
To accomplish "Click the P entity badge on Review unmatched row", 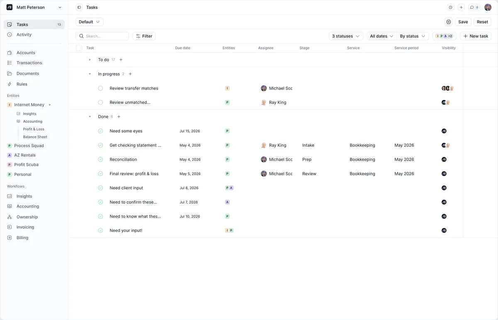I will pos(227,103).
